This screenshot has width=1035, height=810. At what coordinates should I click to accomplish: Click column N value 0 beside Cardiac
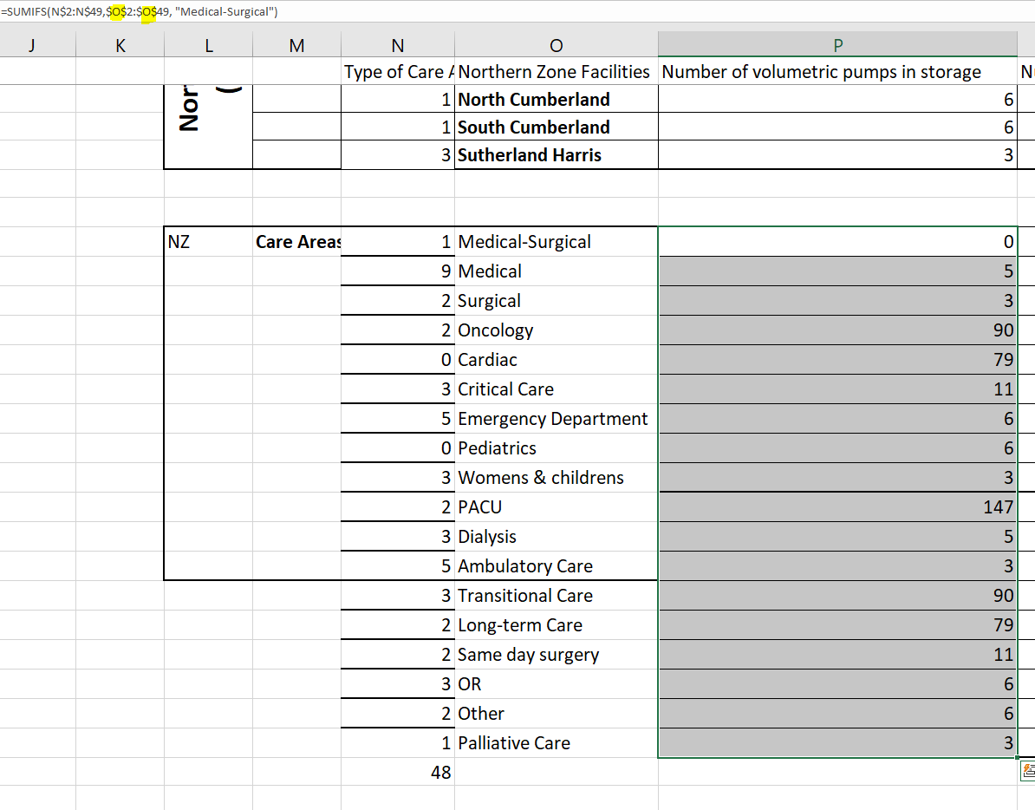point(397,360)
